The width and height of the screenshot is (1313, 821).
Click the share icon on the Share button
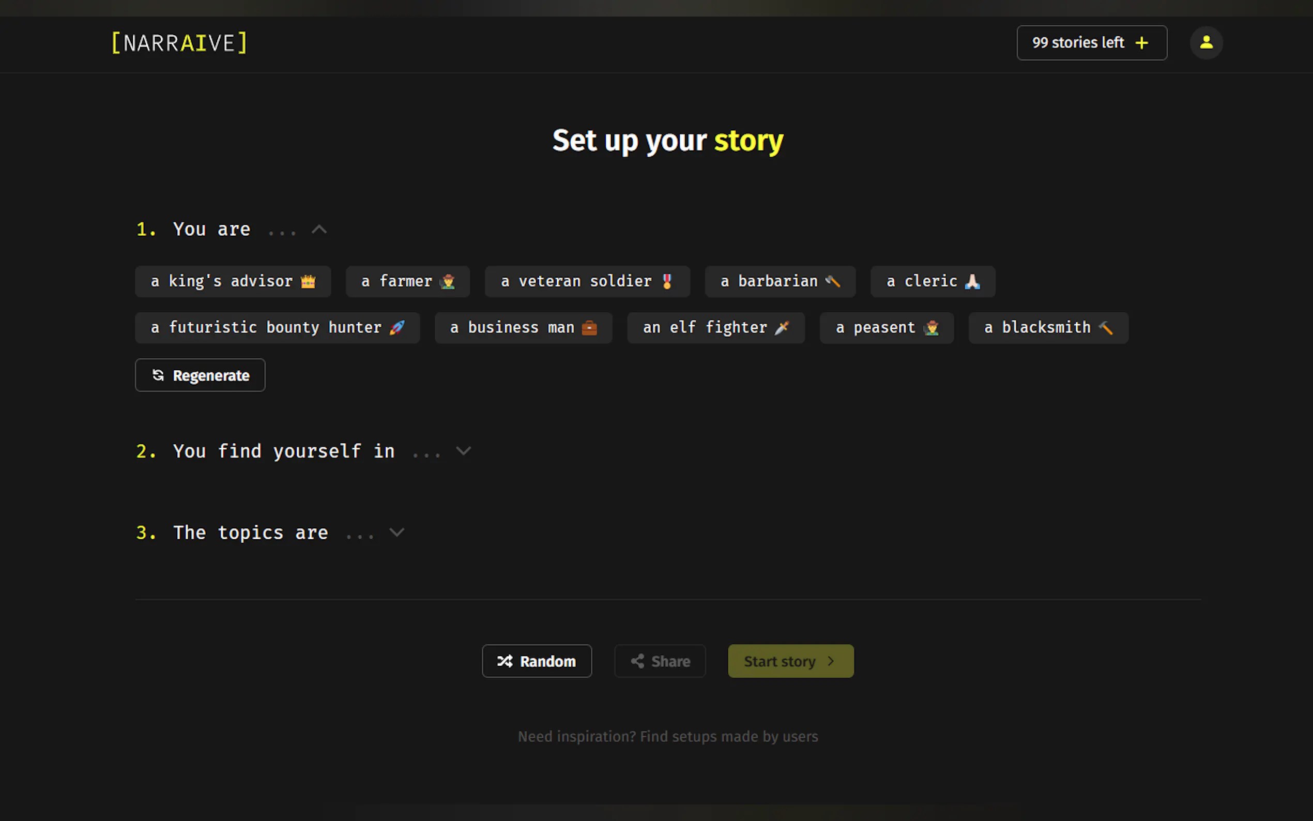click(637, 661)
